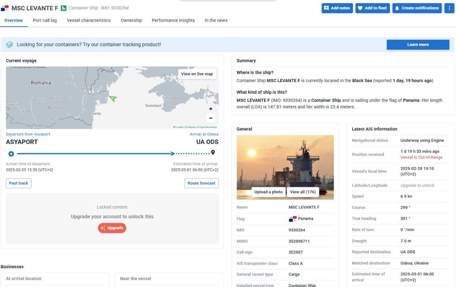Click the ship arrow on voyage progress line
Viewport: 456px width, 287px height.
(173, 153)
